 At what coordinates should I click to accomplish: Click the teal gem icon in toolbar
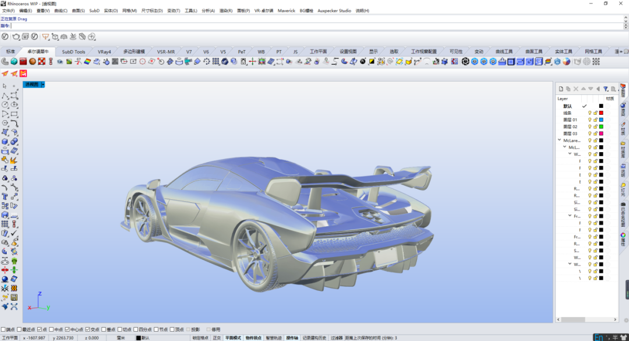[14, 61]
